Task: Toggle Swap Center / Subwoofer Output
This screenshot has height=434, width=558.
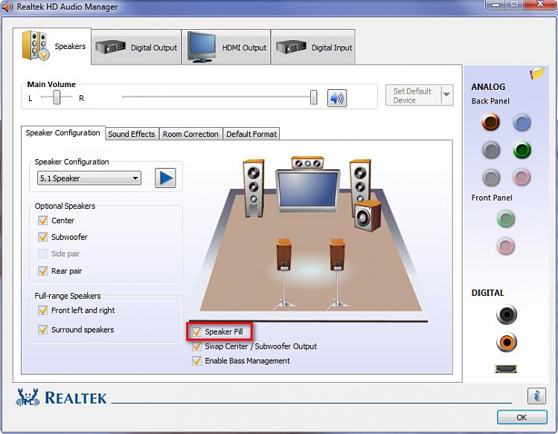Action: coord(197,346)
